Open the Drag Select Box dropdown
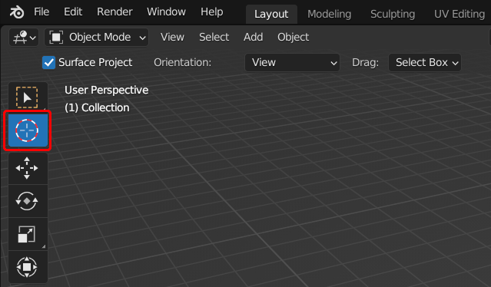This screenshot has width=491, height=287. coord(425,62)
